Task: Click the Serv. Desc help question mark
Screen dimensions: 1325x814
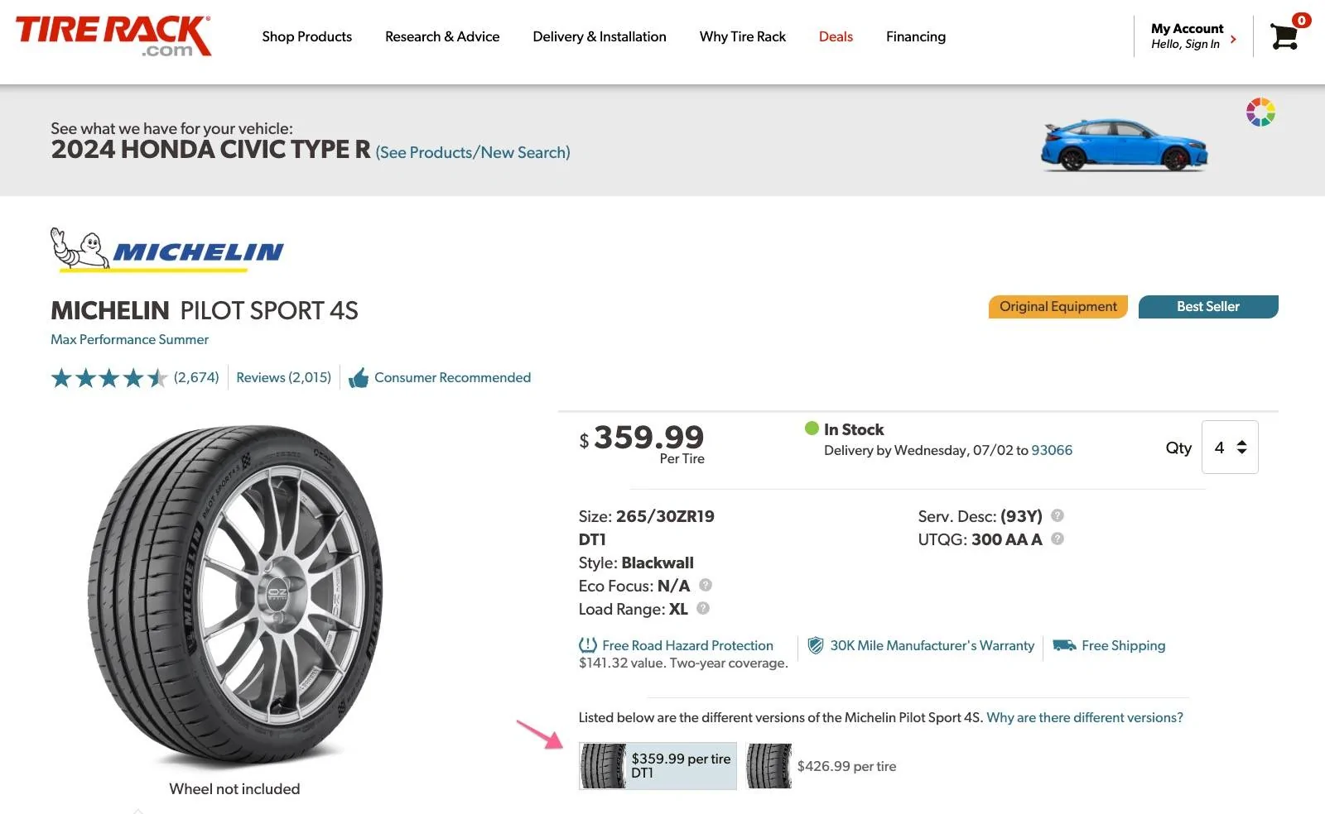Action: [1058, 515]
